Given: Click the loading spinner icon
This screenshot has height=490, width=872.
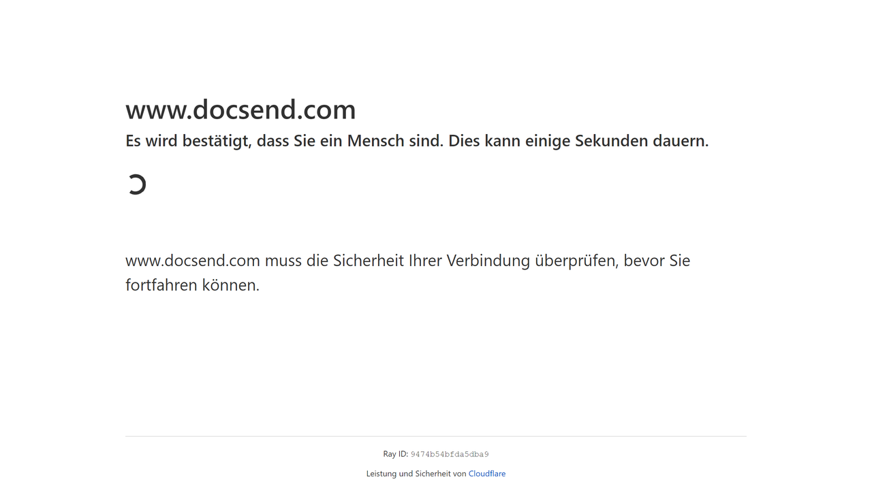Looking at the screenshot, I should pos(137,184).
